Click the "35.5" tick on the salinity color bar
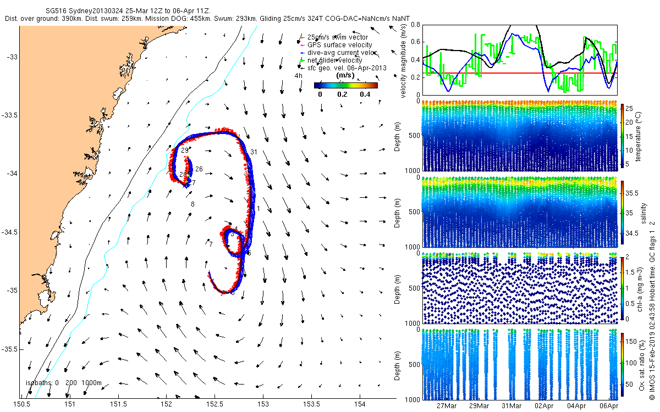The height and width of the screenshot is (412, 660). pos(633,193)
